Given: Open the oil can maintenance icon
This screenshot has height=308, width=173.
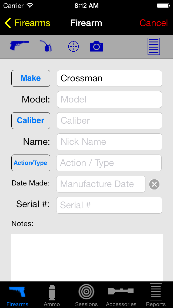Looking at the screenshot, I should [46, 46].
